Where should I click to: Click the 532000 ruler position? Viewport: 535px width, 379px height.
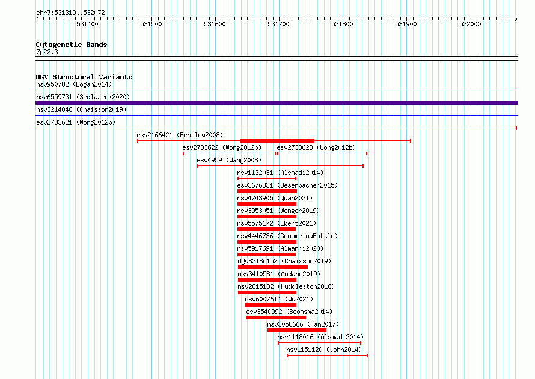[470, 24]
